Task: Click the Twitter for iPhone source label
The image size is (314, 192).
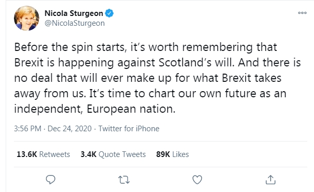Action: point(129,129)
